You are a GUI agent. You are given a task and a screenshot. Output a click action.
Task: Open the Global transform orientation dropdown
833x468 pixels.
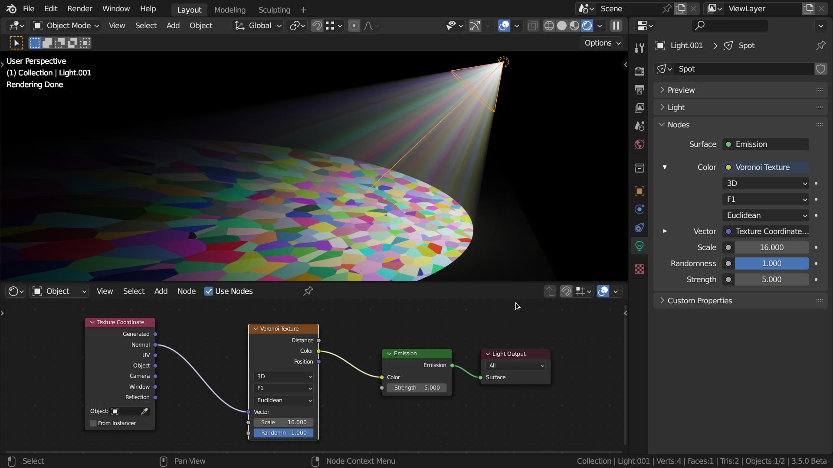tap(258, 26)
